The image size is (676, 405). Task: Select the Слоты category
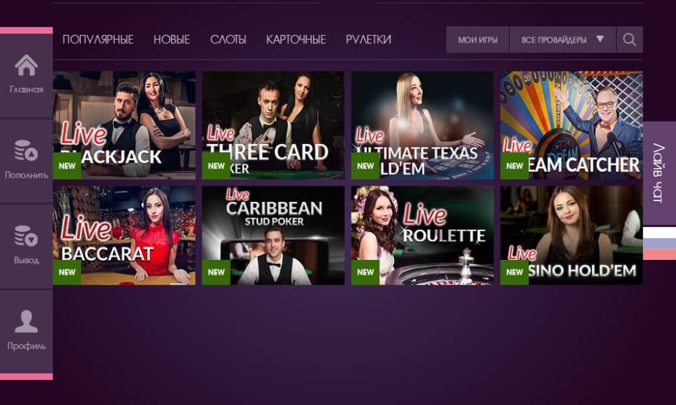coord(228,40)
